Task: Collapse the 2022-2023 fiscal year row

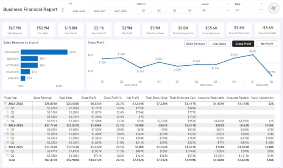Action: coord(5,104)
